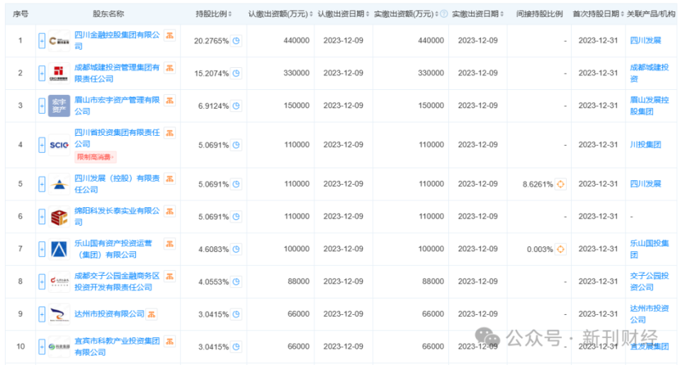Click the 宏宇资产 logo thumbnail
The image size is (680, 365).
59,105
